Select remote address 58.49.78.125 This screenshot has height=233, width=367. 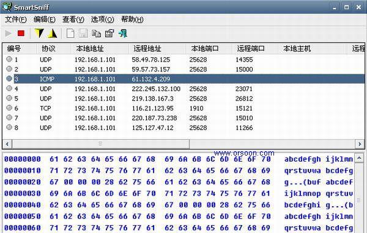coord(150,60)
